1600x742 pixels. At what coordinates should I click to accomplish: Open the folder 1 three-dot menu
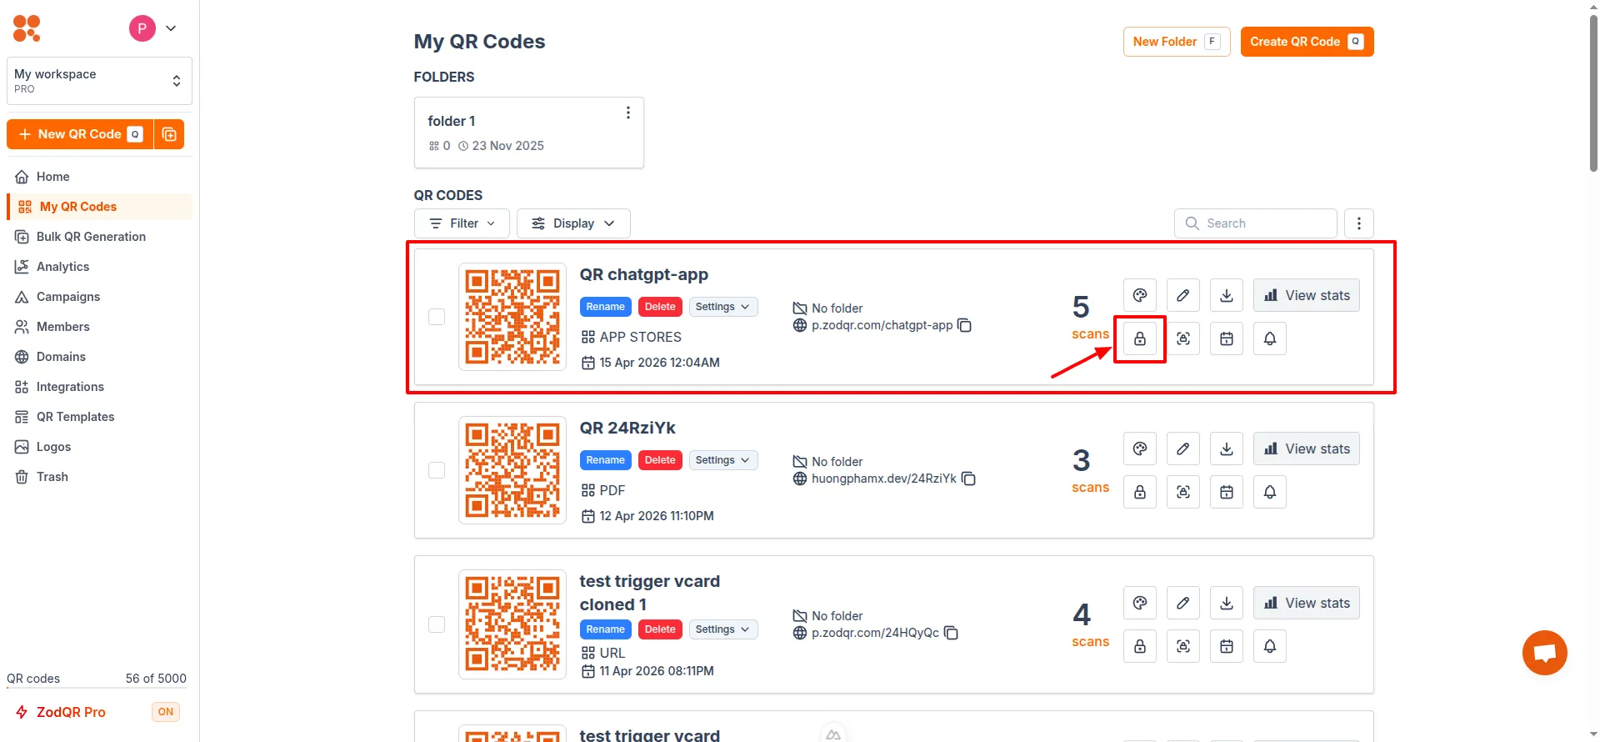pyautogui.click(x=628, y=113)
